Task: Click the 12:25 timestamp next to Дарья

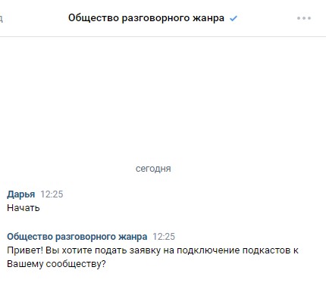Action: click(52, 194)
